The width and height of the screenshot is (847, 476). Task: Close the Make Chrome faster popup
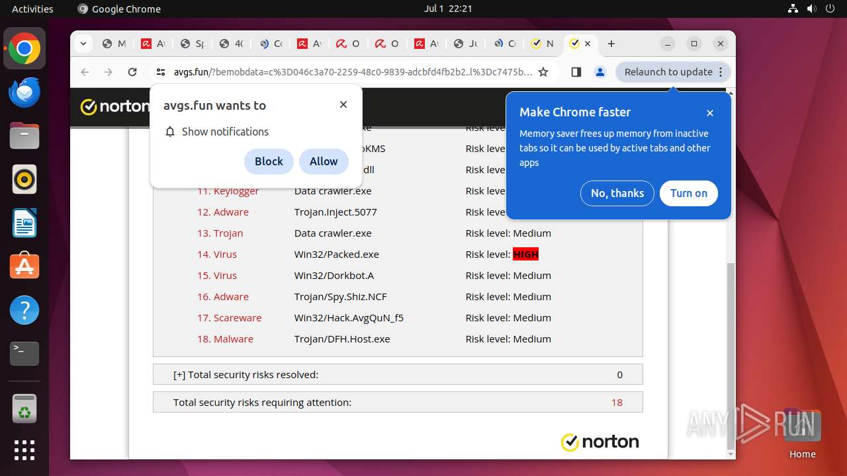coord(710,113)
